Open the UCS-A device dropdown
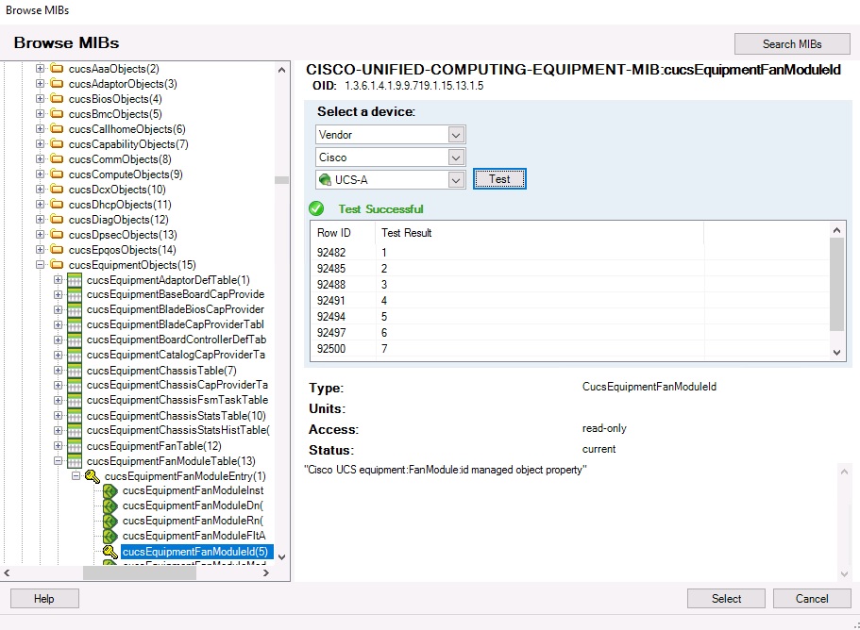This screenshot has height=630, width=860. [456, 180]
